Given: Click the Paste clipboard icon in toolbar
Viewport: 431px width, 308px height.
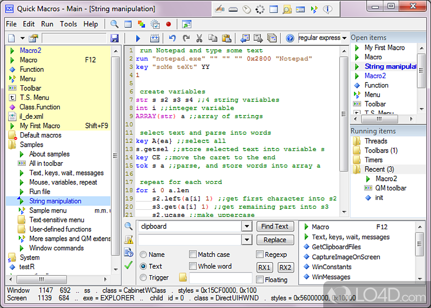Looking at the screenshot, I should [226, 38].
